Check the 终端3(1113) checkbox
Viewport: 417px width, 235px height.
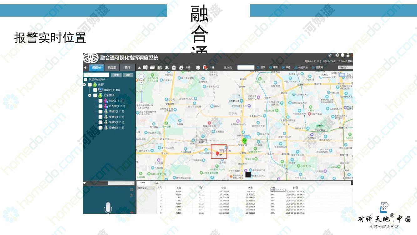click(100, 112)
